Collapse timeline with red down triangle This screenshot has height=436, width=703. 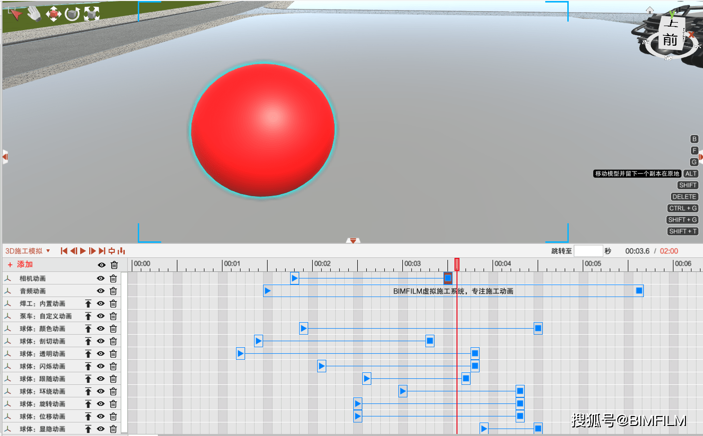pyautogui.click(x=353, y=241)
